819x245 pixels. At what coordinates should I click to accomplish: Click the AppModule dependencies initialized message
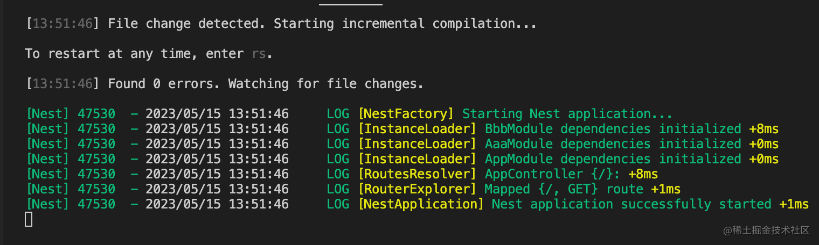(x=613, y=159)
